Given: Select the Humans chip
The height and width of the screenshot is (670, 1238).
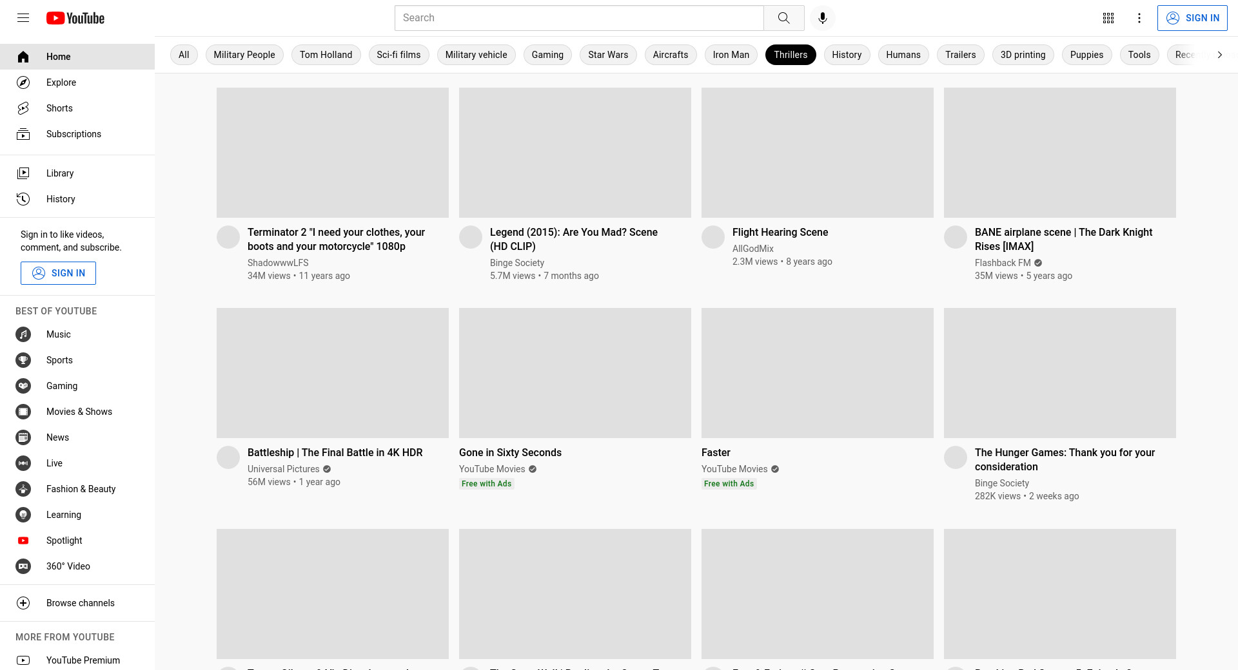Looking at the screenshot, I should pos(903,55).
